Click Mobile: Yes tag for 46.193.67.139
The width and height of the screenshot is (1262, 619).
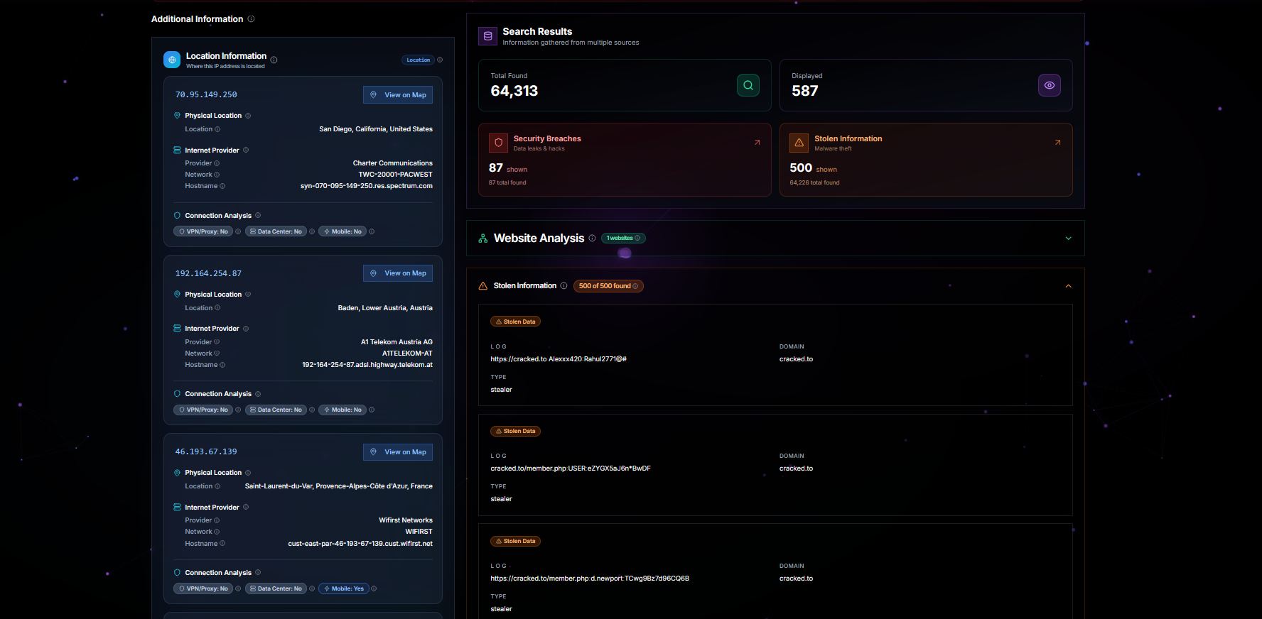[x=344, y=588]
